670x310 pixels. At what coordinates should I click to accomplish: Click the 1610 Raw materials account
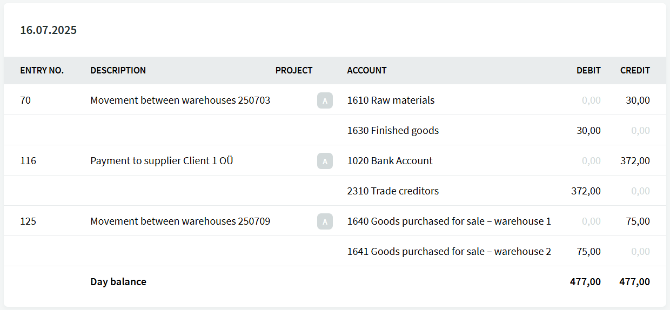[391, 100]
